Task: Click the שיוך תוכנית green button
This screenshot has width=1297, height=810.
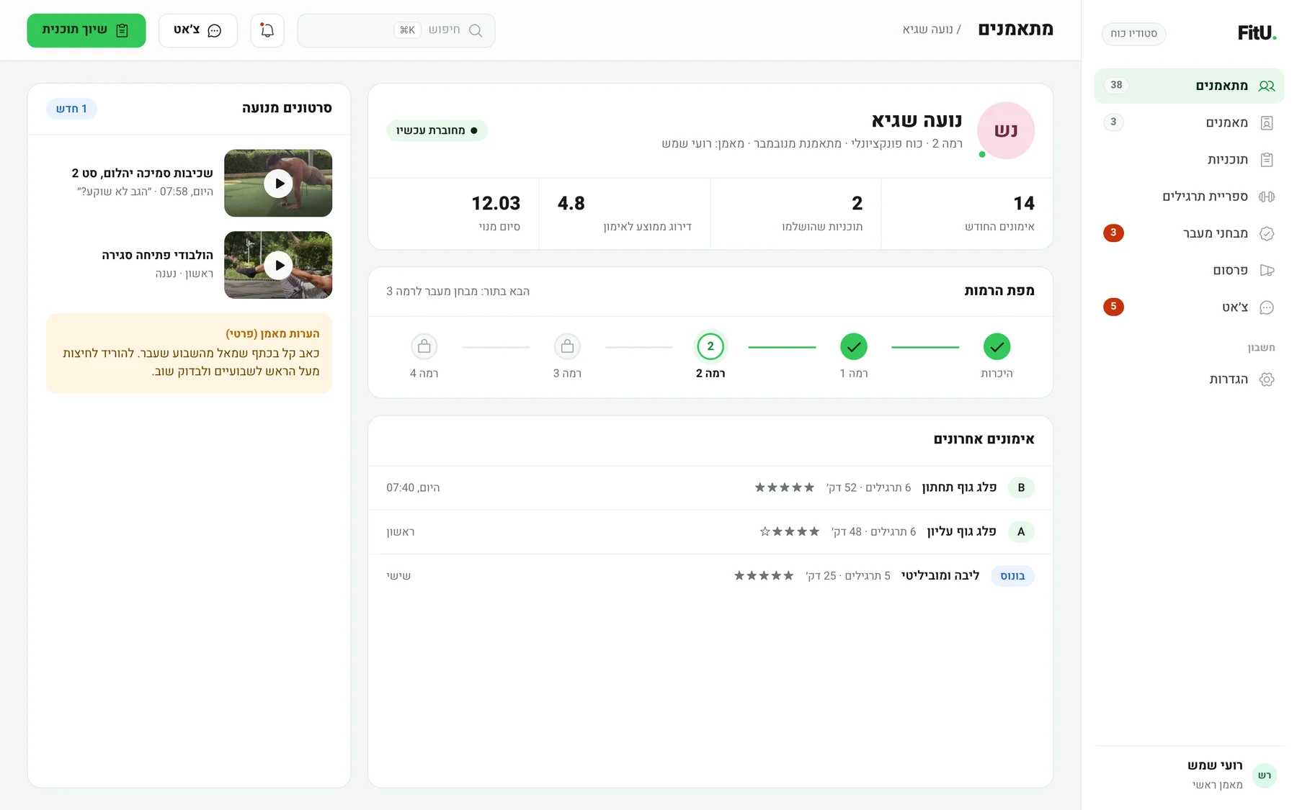Action: 86,30
